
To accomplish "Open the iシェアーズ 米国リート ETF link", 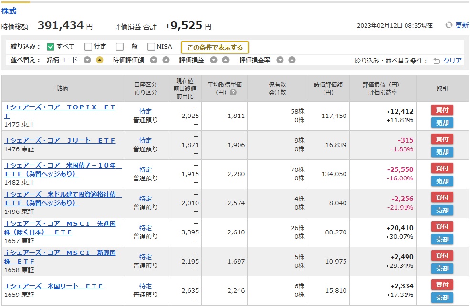I will click(x=53, y=286).
